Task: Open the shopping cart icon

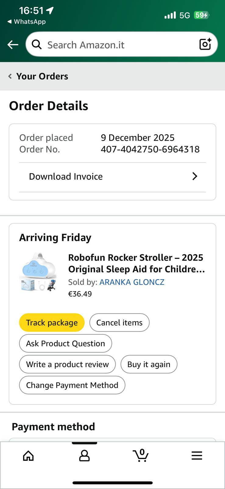Action: pyautogui.click(x=141, y=455)
